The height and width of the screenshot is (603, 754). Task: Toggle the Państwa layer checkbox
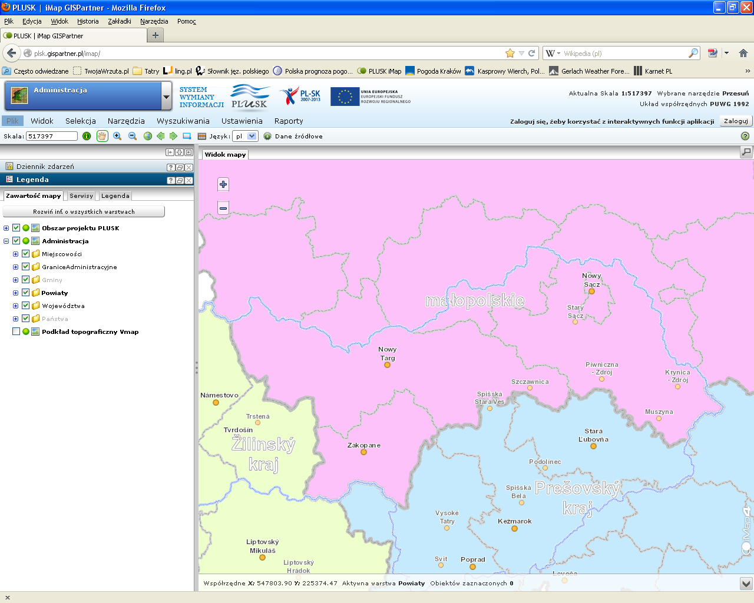coord(26,319)
